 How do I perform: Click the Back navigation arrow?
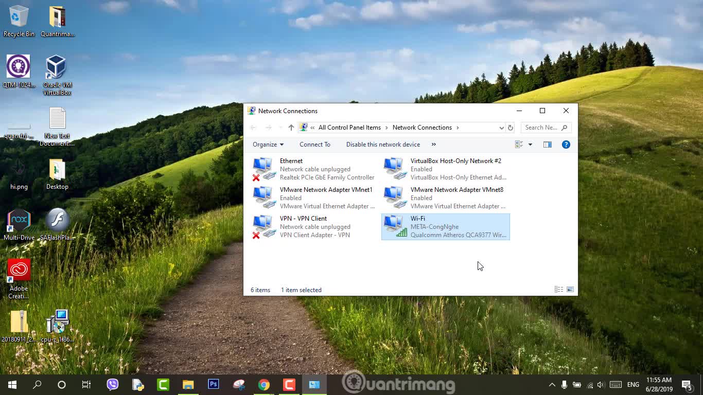[x=253, y=128]
